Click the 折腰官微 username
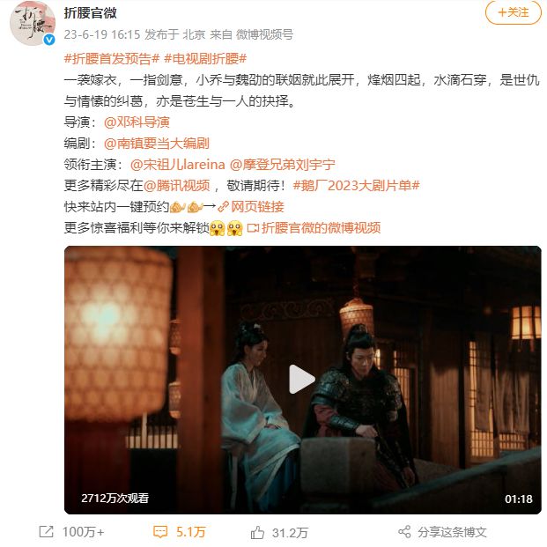Viewport: 547px width, 547px height. (x=91, y=13)
